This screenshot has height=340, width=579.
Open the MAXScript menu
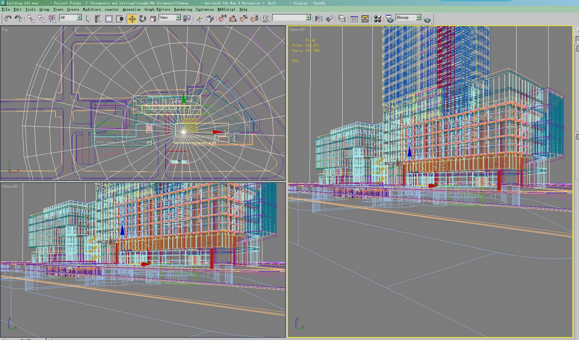(226, 9)
